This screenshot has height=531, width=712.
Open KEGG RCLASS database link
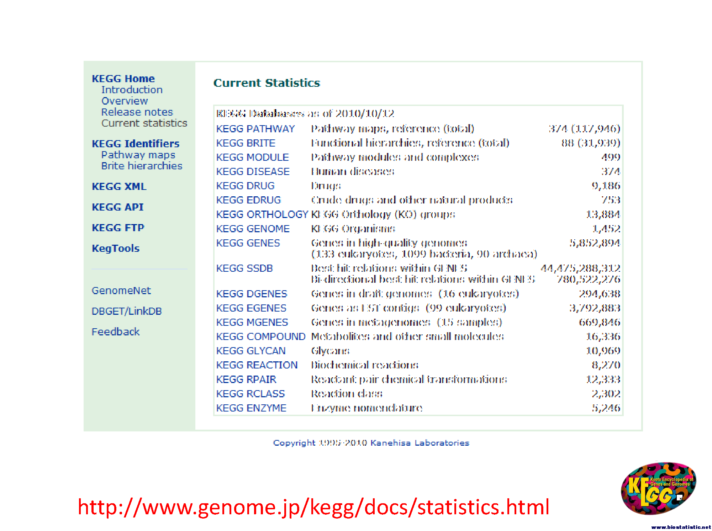click(x=250, y=394)
